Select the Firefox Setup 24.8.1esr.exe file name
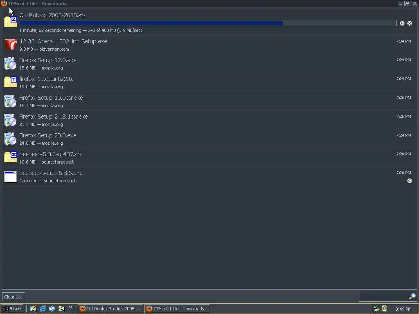Screen dimensions: 419x314 pos(54,117)
